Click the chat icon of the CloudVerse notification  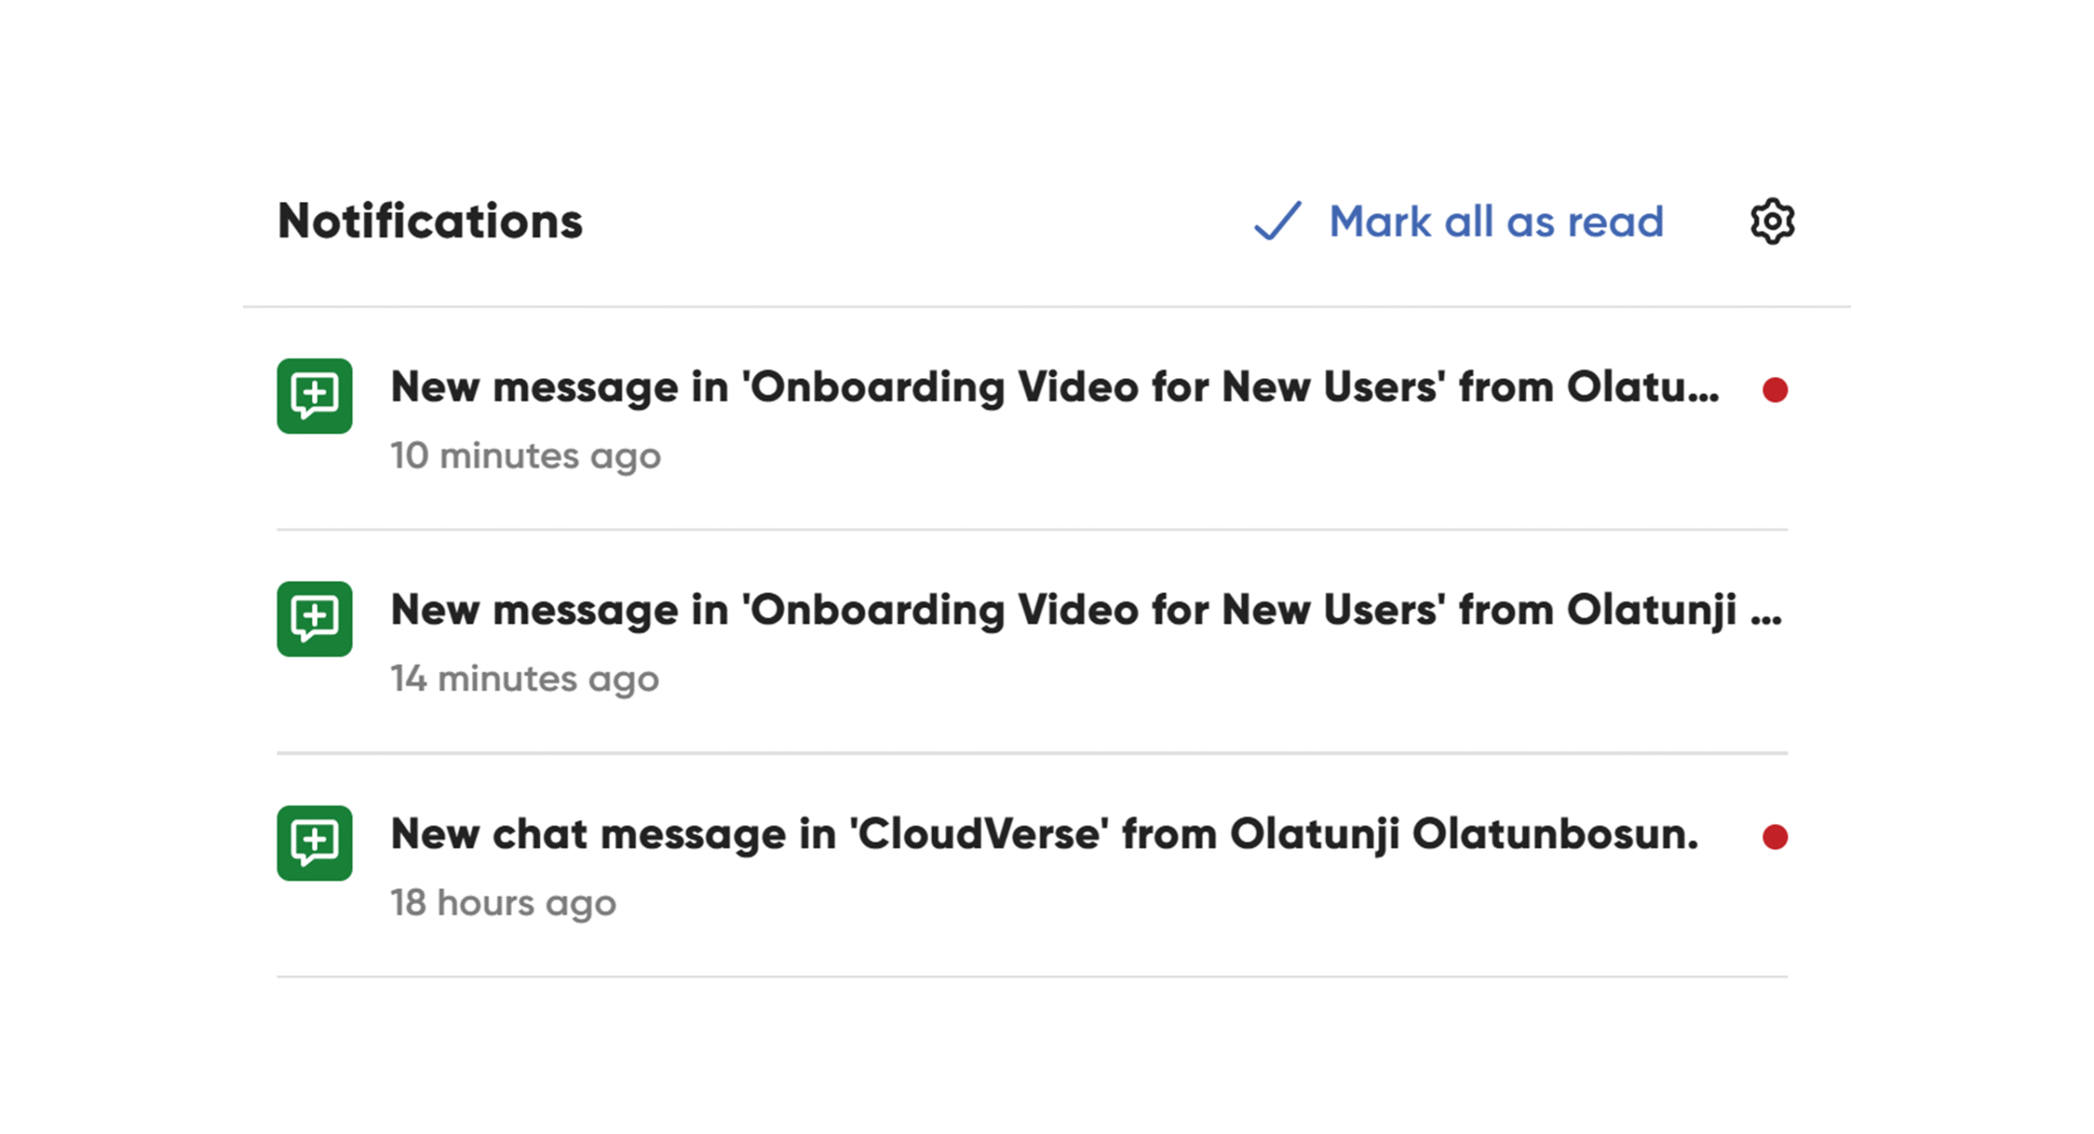click(x=314, y=843)
